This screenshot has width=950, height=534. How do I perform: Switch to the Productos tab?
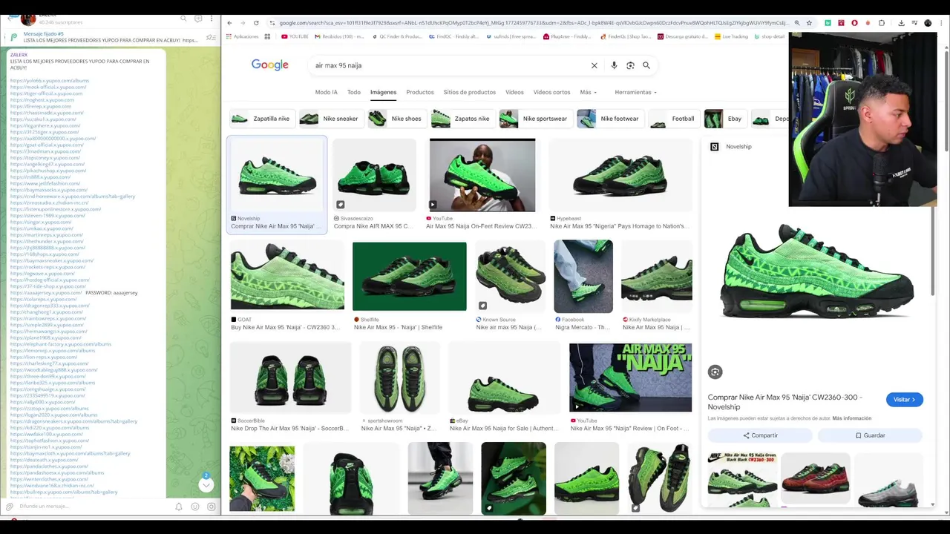click(419, 92)
